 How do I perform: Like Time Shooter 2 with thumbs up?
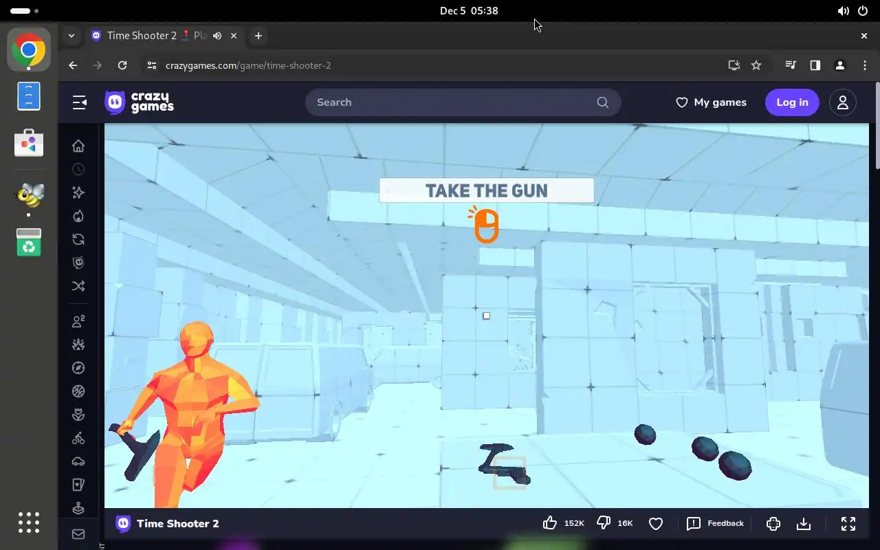tap(550, 523)
